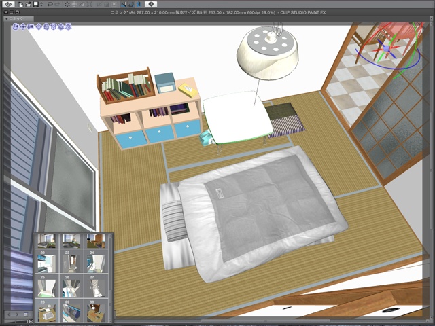
Task: Open CLIP STUDIO PAINT support help button
Action: [151, 4]
